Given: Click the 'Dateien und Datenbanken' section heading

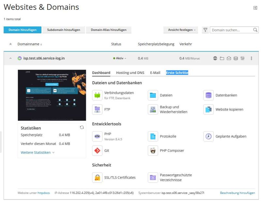Looking at the screenshot, I should pyautogui.click(x=117, y=83).
